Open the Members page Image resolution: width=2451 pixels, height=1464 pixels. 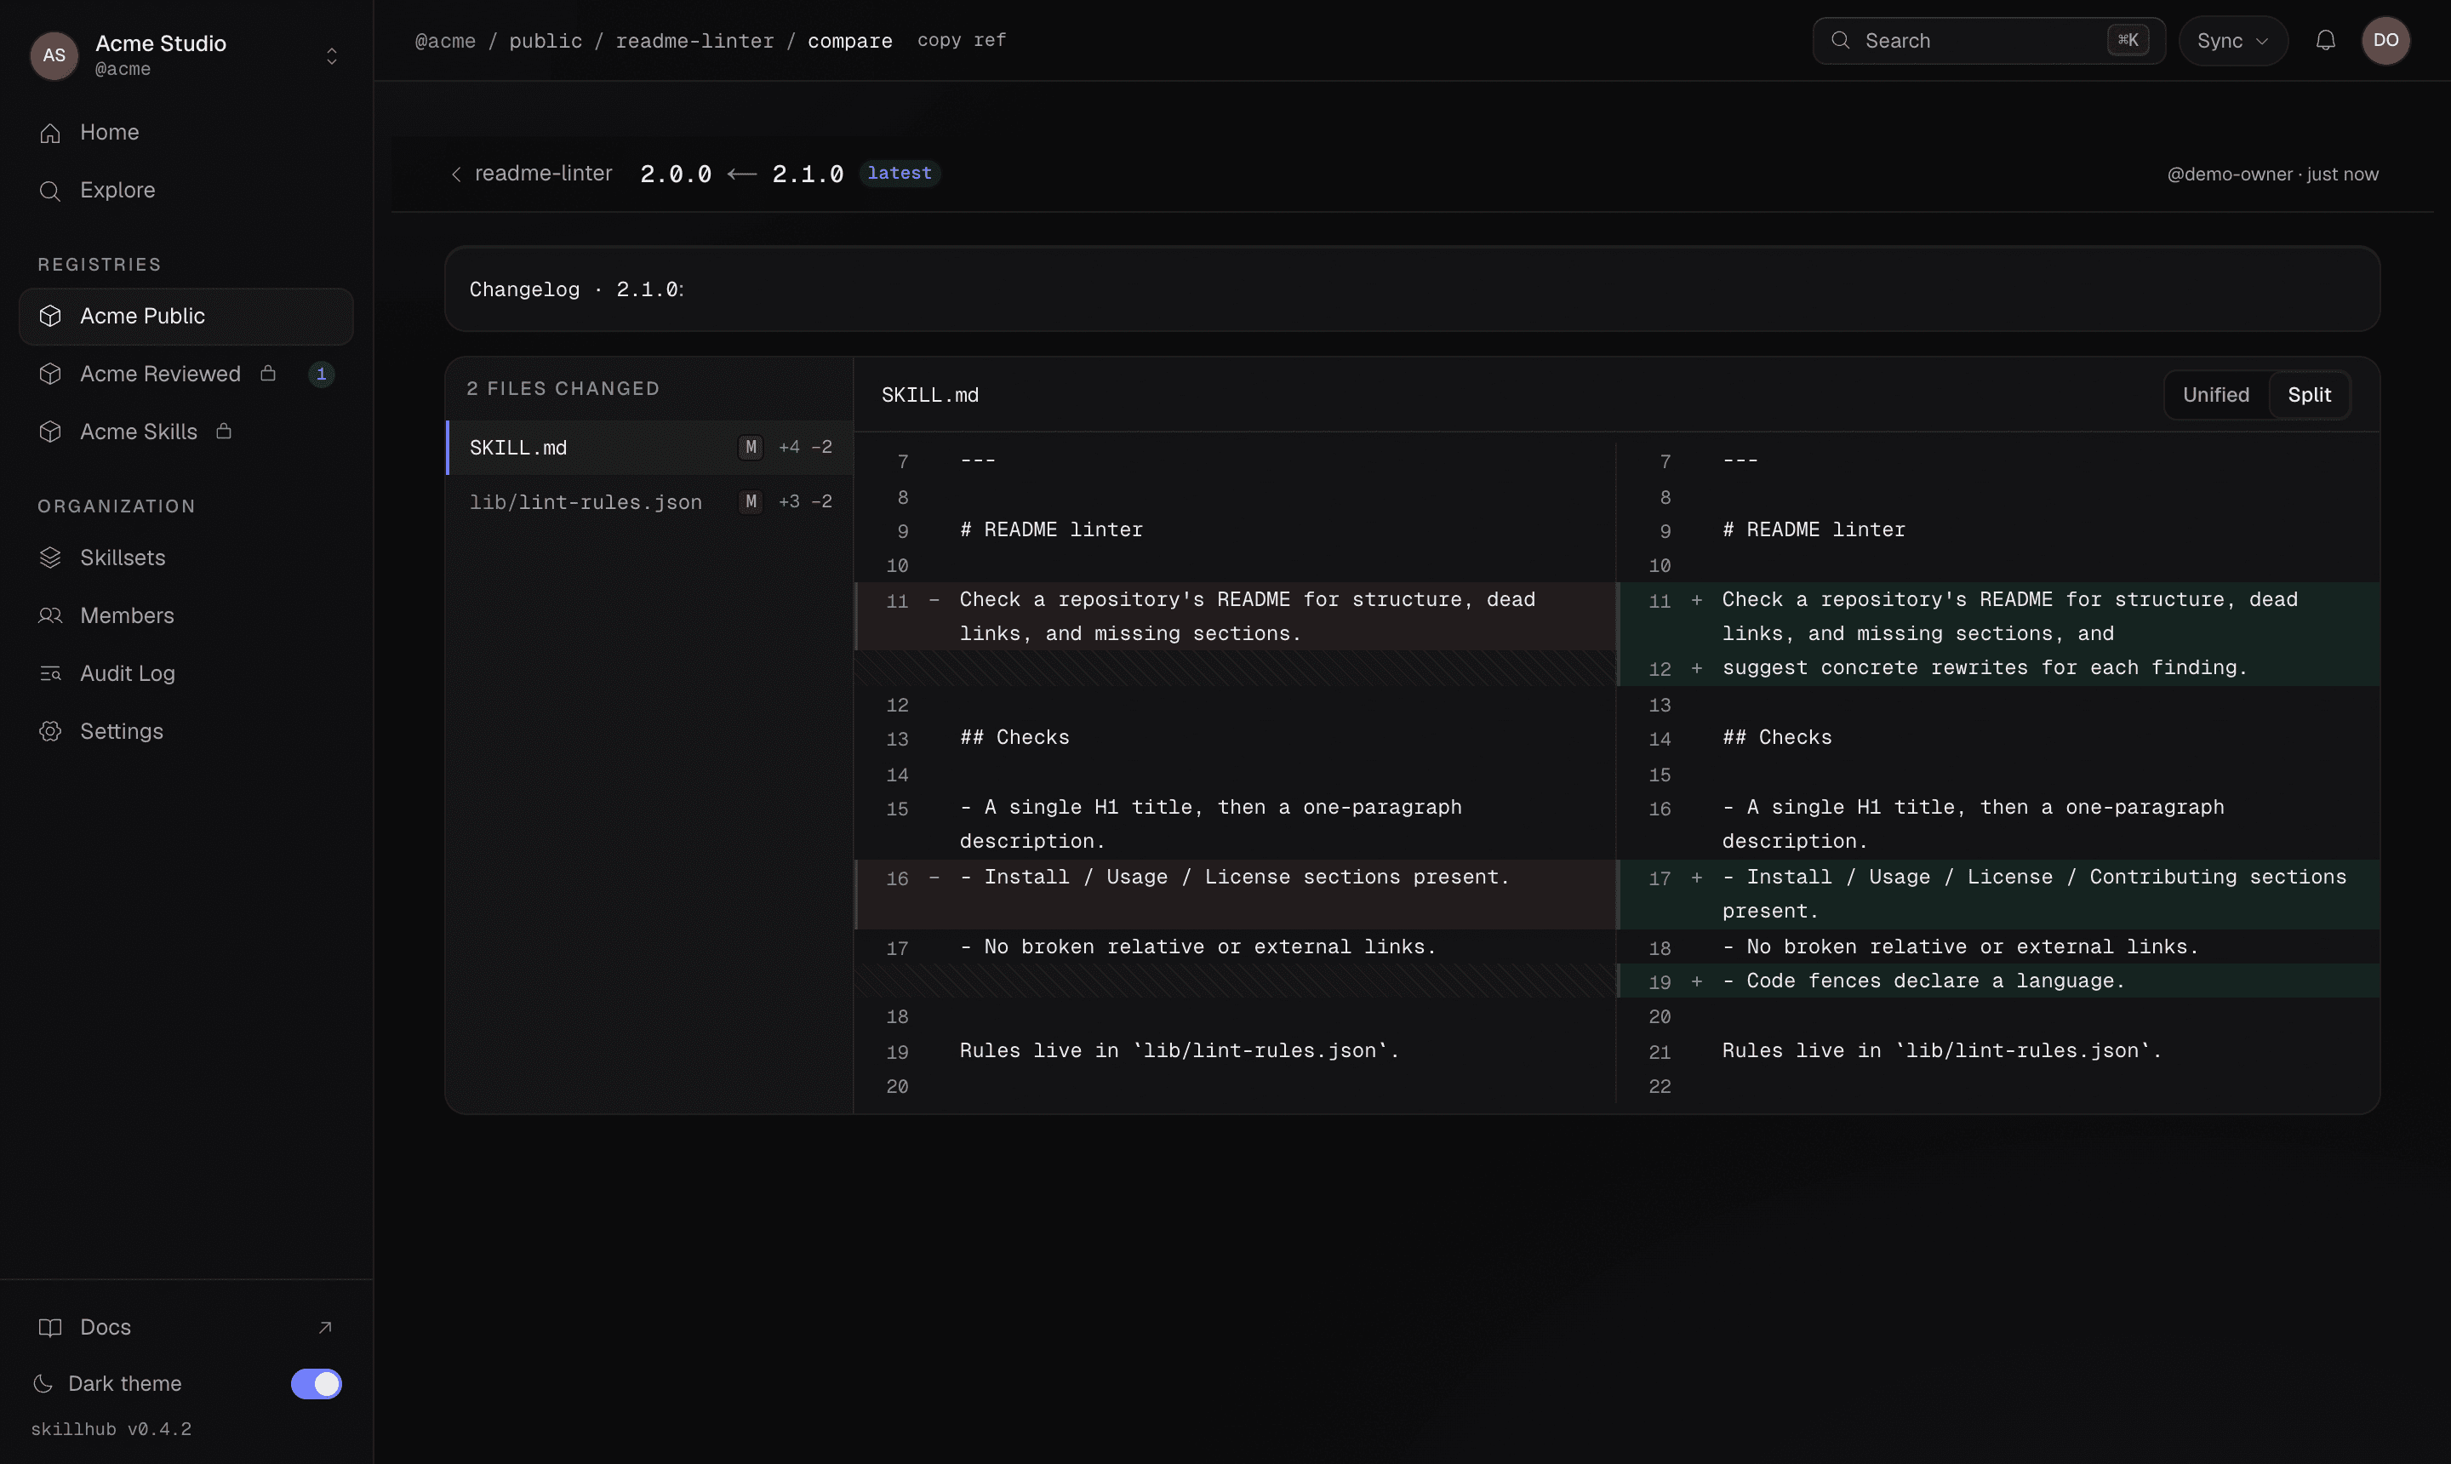point(186,615)
